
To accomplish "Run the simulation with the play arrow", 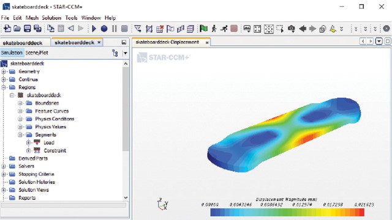I will (94, 29).
